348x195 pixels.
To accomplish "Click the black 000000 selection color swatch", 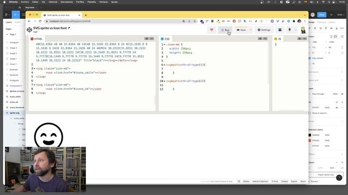I will [x=310, y=135].
